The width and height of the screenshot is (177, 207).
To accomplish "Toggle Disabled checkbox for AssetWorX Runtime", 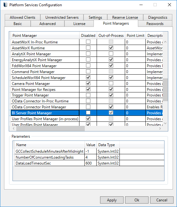I will (88, 48).
